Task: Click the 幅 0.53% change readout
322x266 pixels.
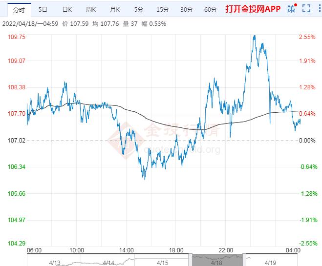Action: tap(153, 24)
